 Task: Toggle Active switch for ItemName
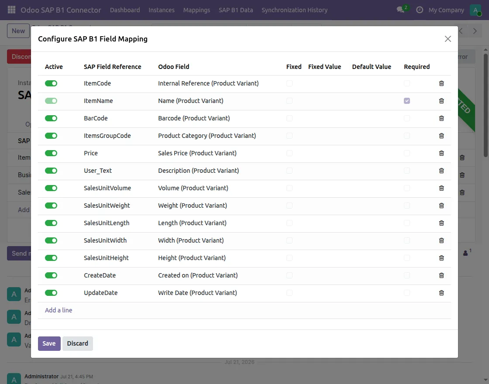[x=51, y=101]
